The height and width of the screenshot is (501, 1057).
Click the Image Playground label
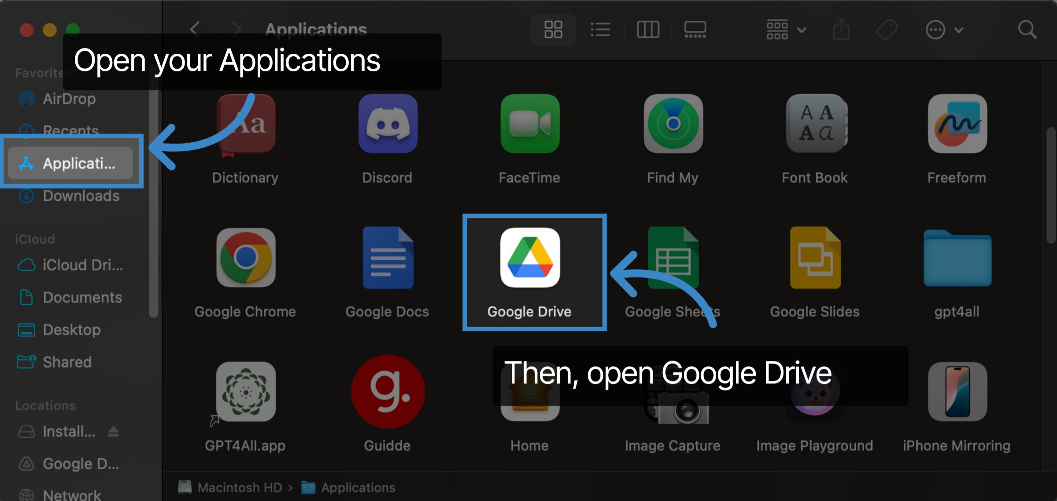point(814,446)
